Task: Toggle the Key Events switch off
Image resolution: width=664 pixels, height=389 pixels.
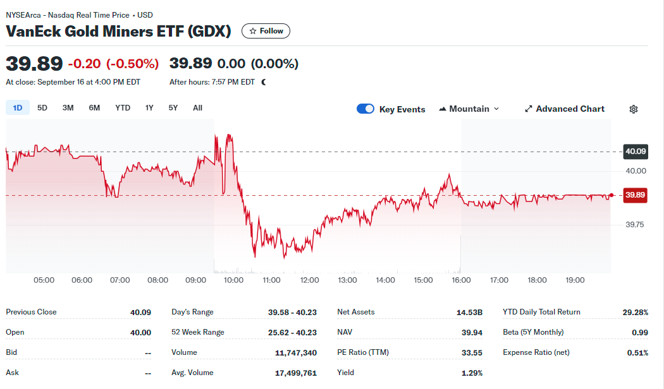Action: [366, 109]
